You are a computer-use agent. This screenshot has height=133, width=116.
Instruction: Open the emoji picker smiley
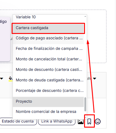click(98, 122)
